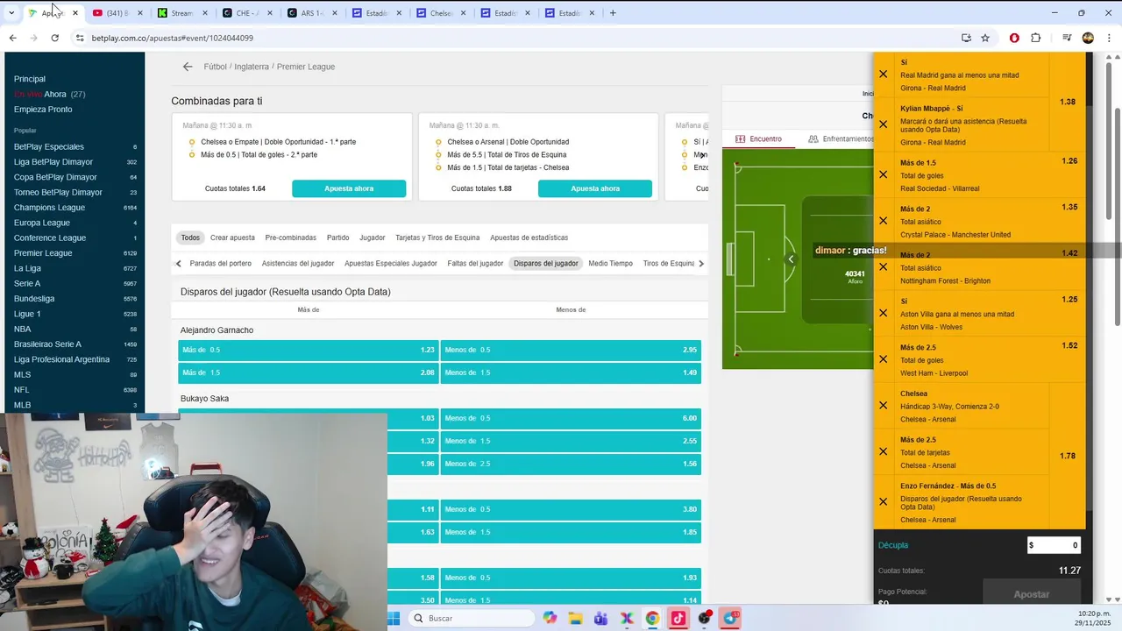Open Tarjetas y Tiros de Esquina tab

pos(437,238)
